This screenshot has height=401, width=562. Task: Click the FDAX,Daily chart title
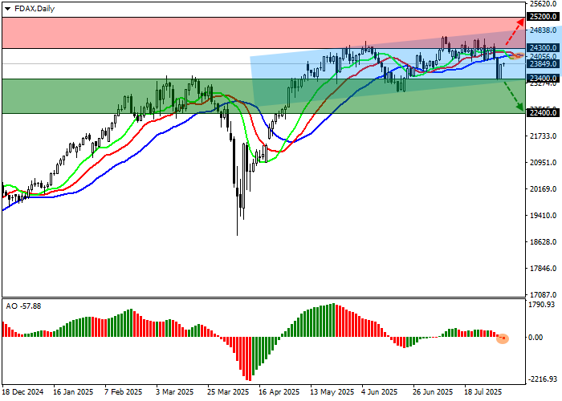click(35, 9)
